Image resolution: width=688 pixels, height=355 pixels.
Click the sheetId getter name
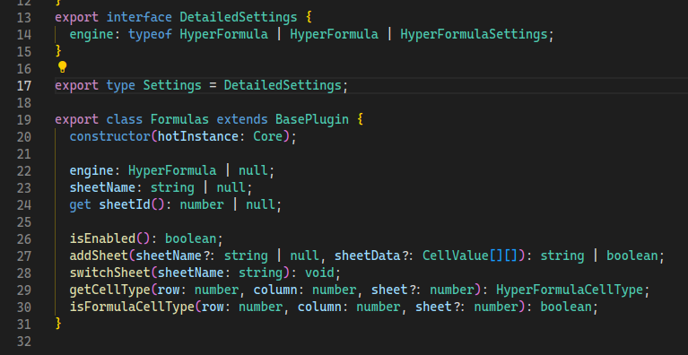coord(125,204)
